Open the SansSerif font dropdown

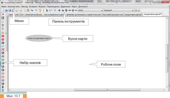[119, 10]
